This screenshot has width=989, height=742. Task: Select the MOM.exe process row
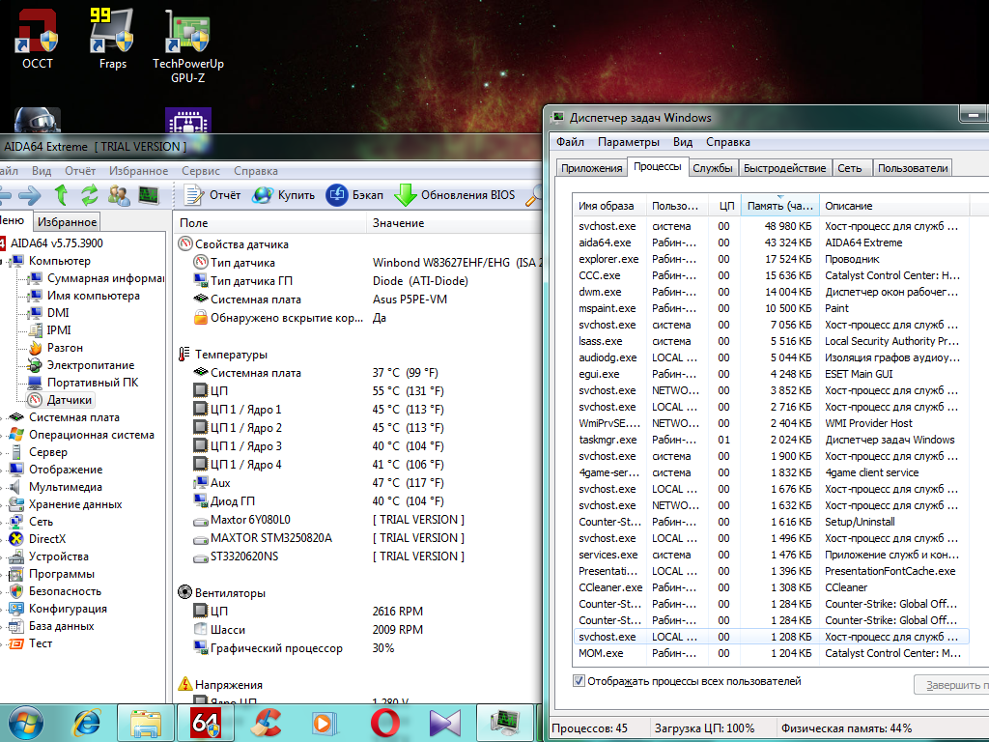coord(771,653)
